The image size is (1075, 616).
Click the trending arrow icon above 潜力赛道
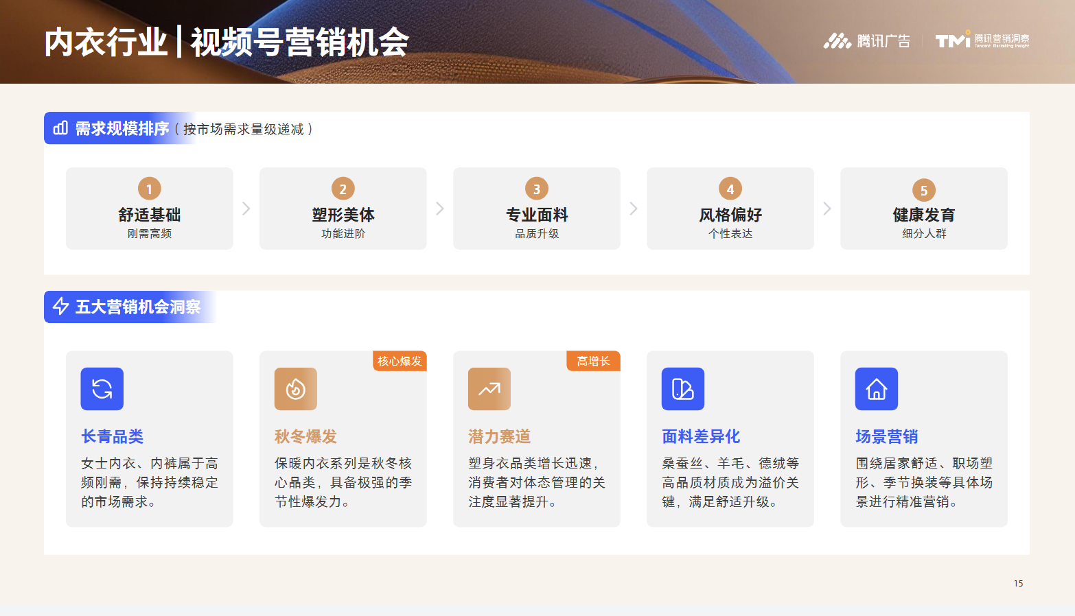[x=489, y=389]
